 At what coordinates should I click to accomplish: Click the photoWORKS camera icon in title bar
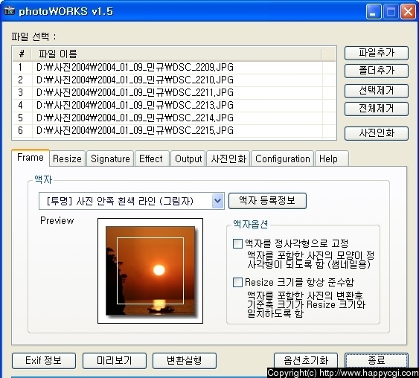(x=10, y=11)
